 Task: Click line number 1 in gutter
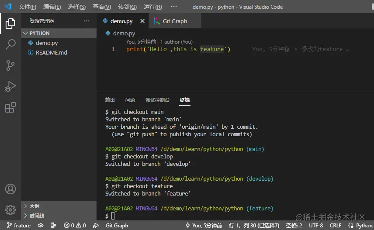[113, 49]
